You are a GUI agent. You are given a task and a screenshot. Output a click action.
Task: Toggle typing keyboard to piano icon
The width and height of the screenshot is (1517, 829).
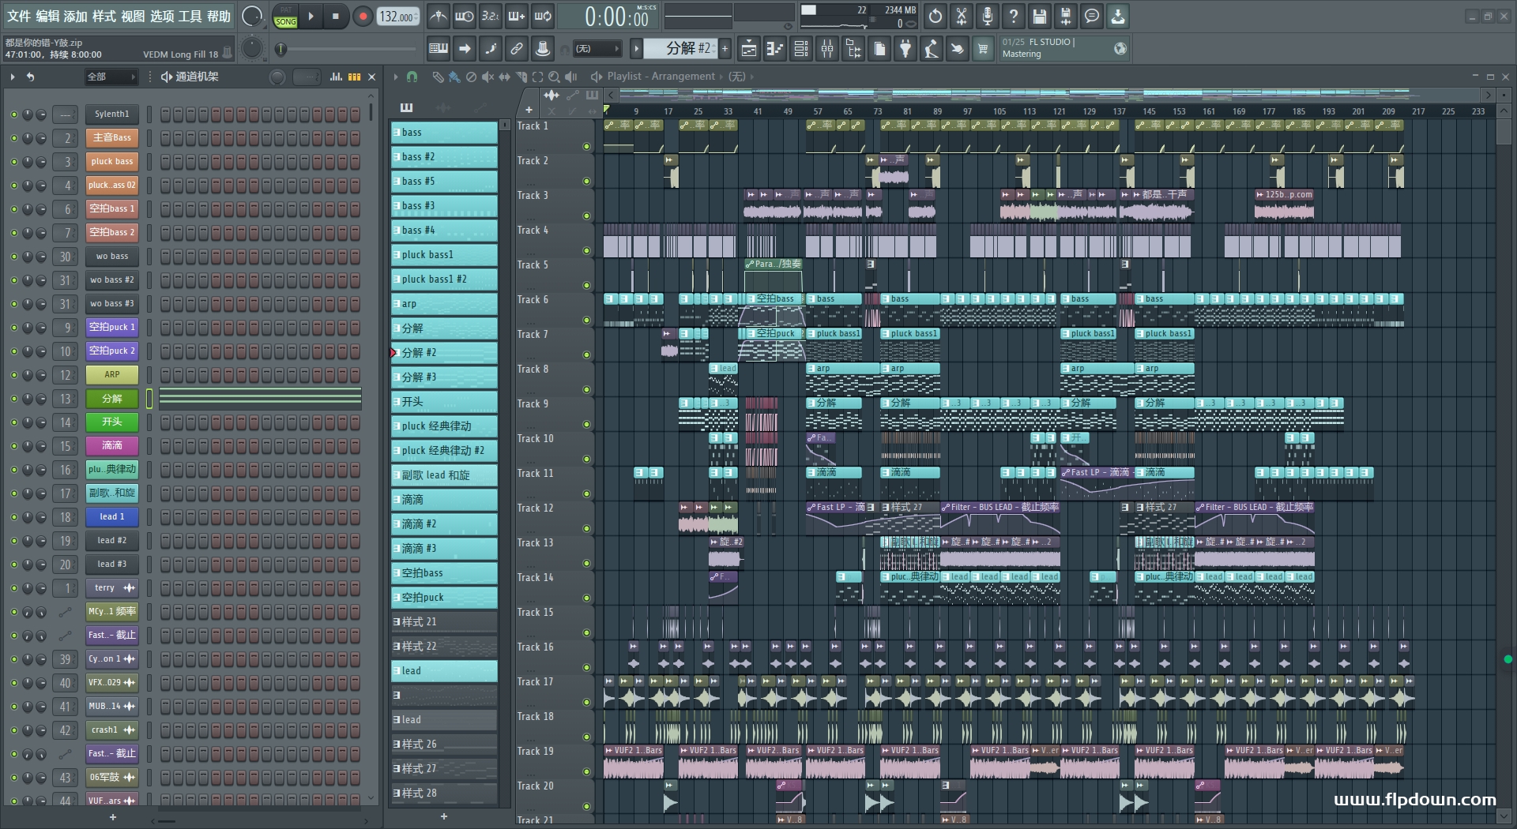tap(439, 49)
